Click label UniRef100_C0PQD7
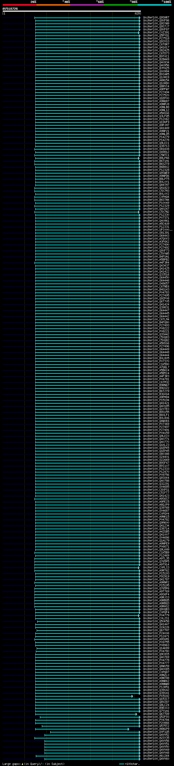 point(156,672)
